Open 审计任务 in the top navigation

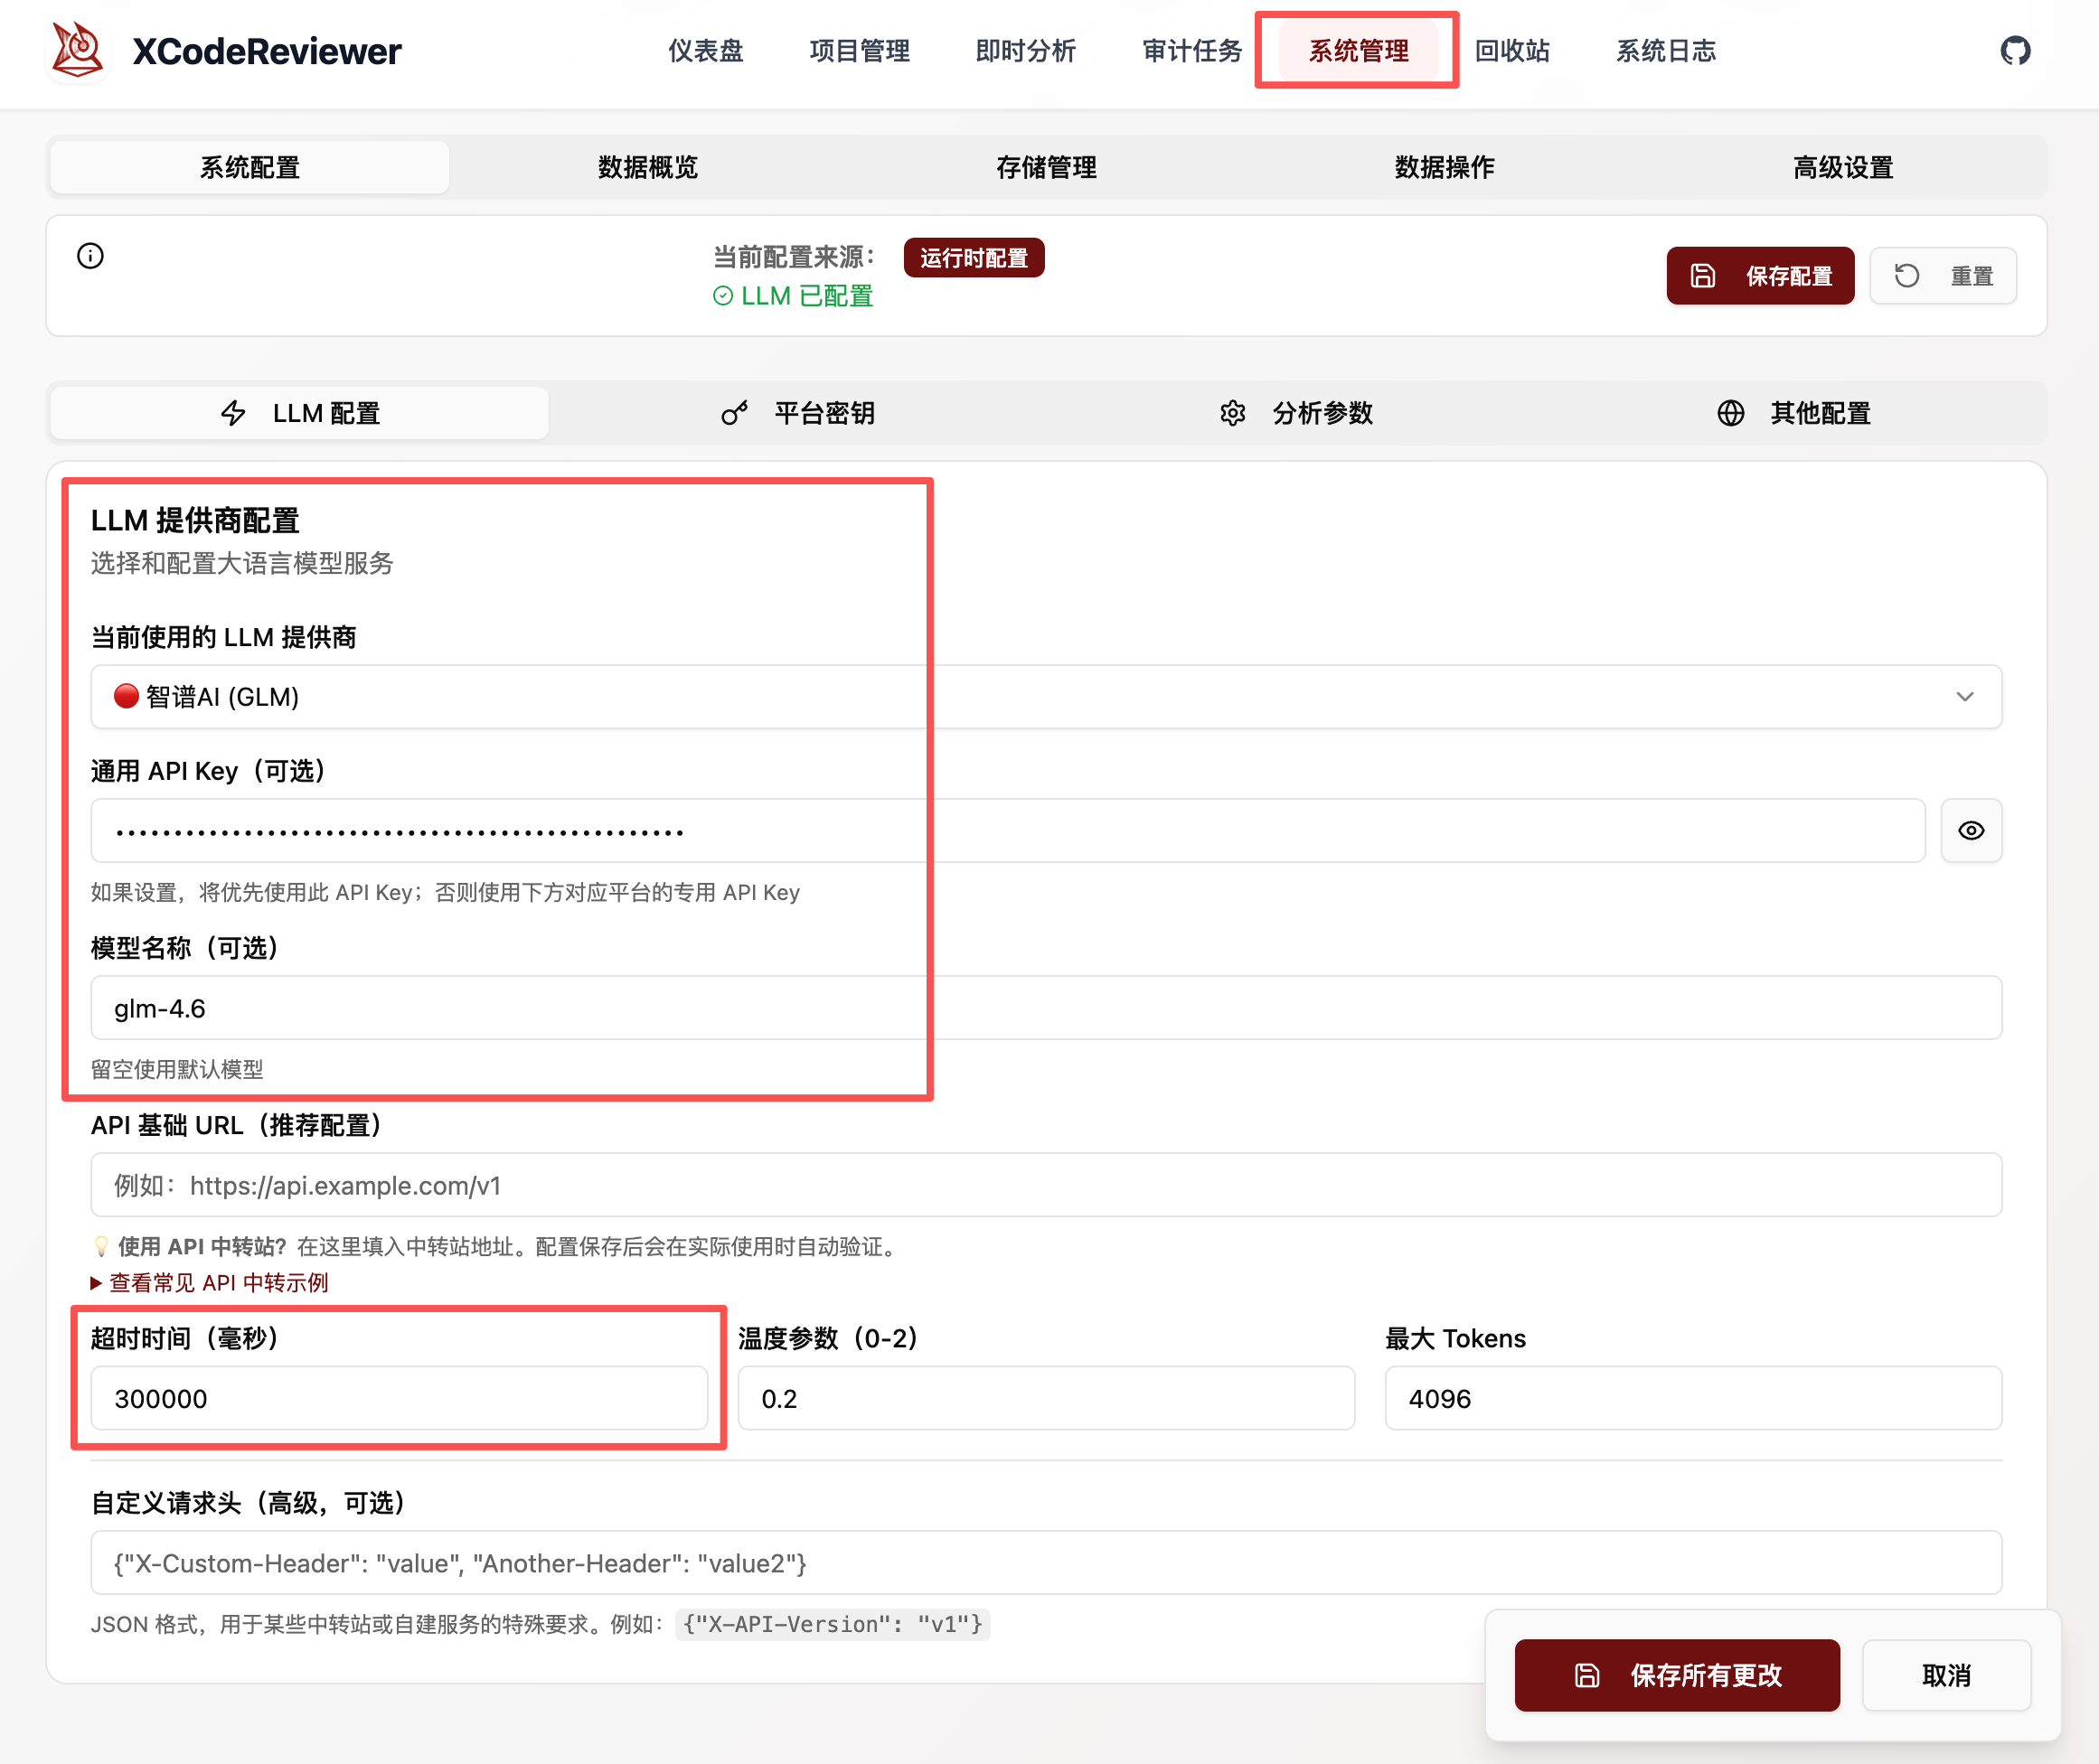(1191, 51)
